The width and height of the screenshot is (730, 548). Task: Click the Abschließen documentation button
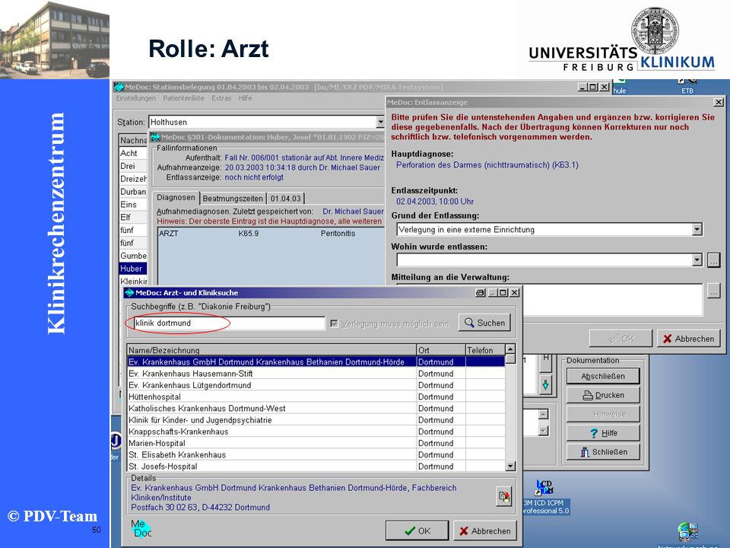pyautogui.click(x=603, y=376)
